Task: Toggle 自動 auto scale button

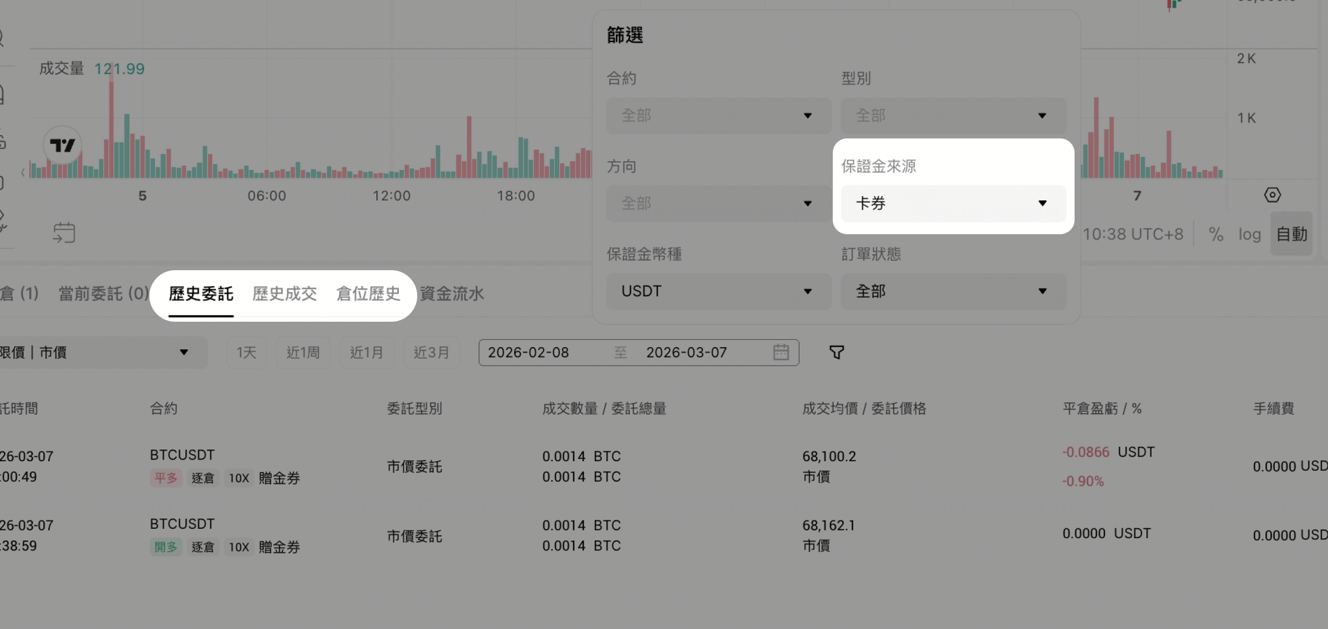Action: tap(1291, 234)
